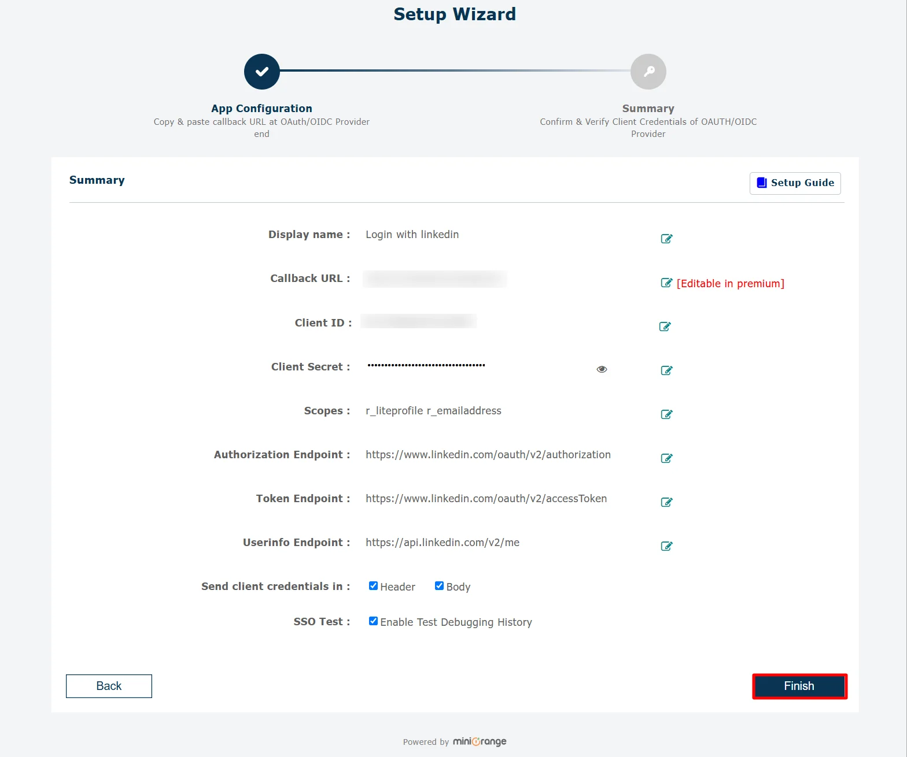Click the oauth/v2/accessToken URL text
Screen dimensions: 907x757
tap(486, 499)
